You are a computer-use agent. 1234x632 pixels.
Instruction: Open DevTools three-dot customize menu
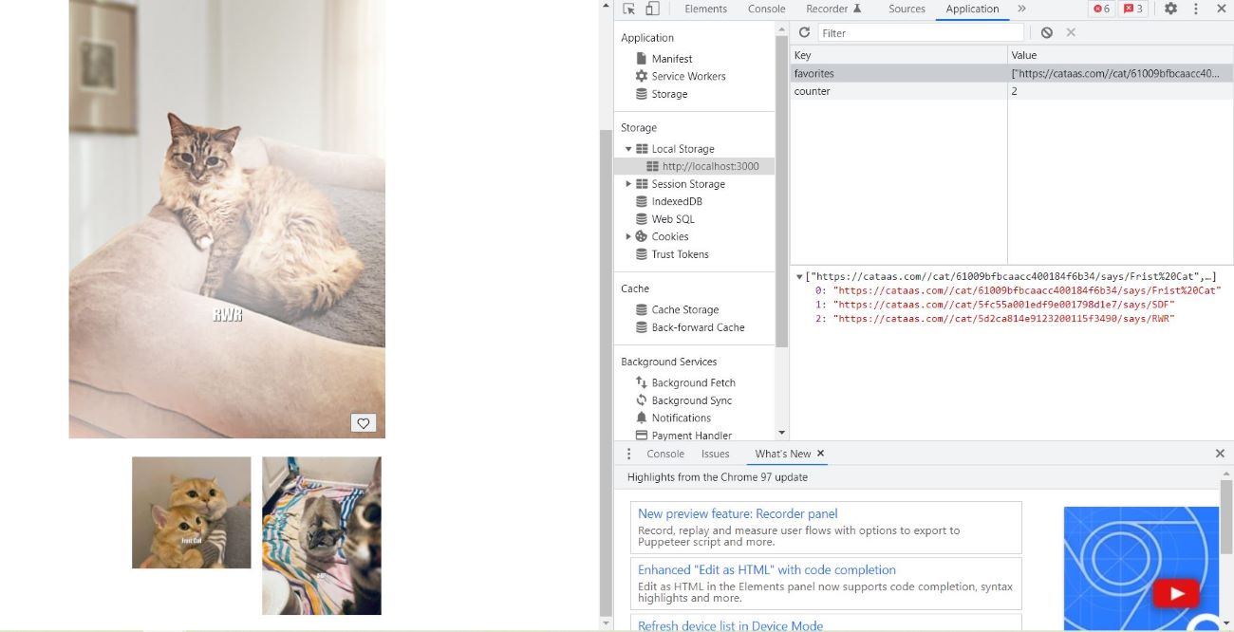pyautogui.click(x=1195, y=9)
